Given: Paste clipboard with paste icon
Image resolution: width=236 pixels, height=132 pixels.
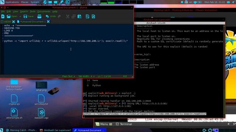Looking at the screenshot, I should point(80,16).
